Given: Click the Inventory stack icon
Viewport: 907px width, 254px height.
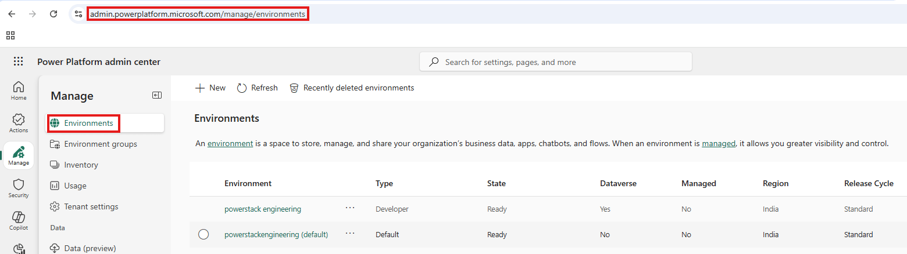Looking at the screenshot, I should click(x=55, y=165).
